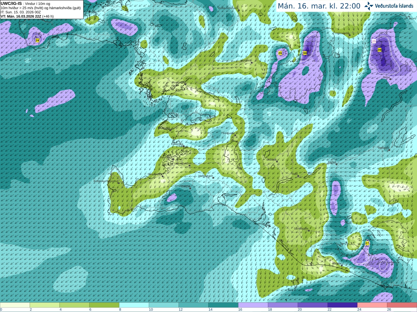Click the Hvanneyri station label

(178, 82)
